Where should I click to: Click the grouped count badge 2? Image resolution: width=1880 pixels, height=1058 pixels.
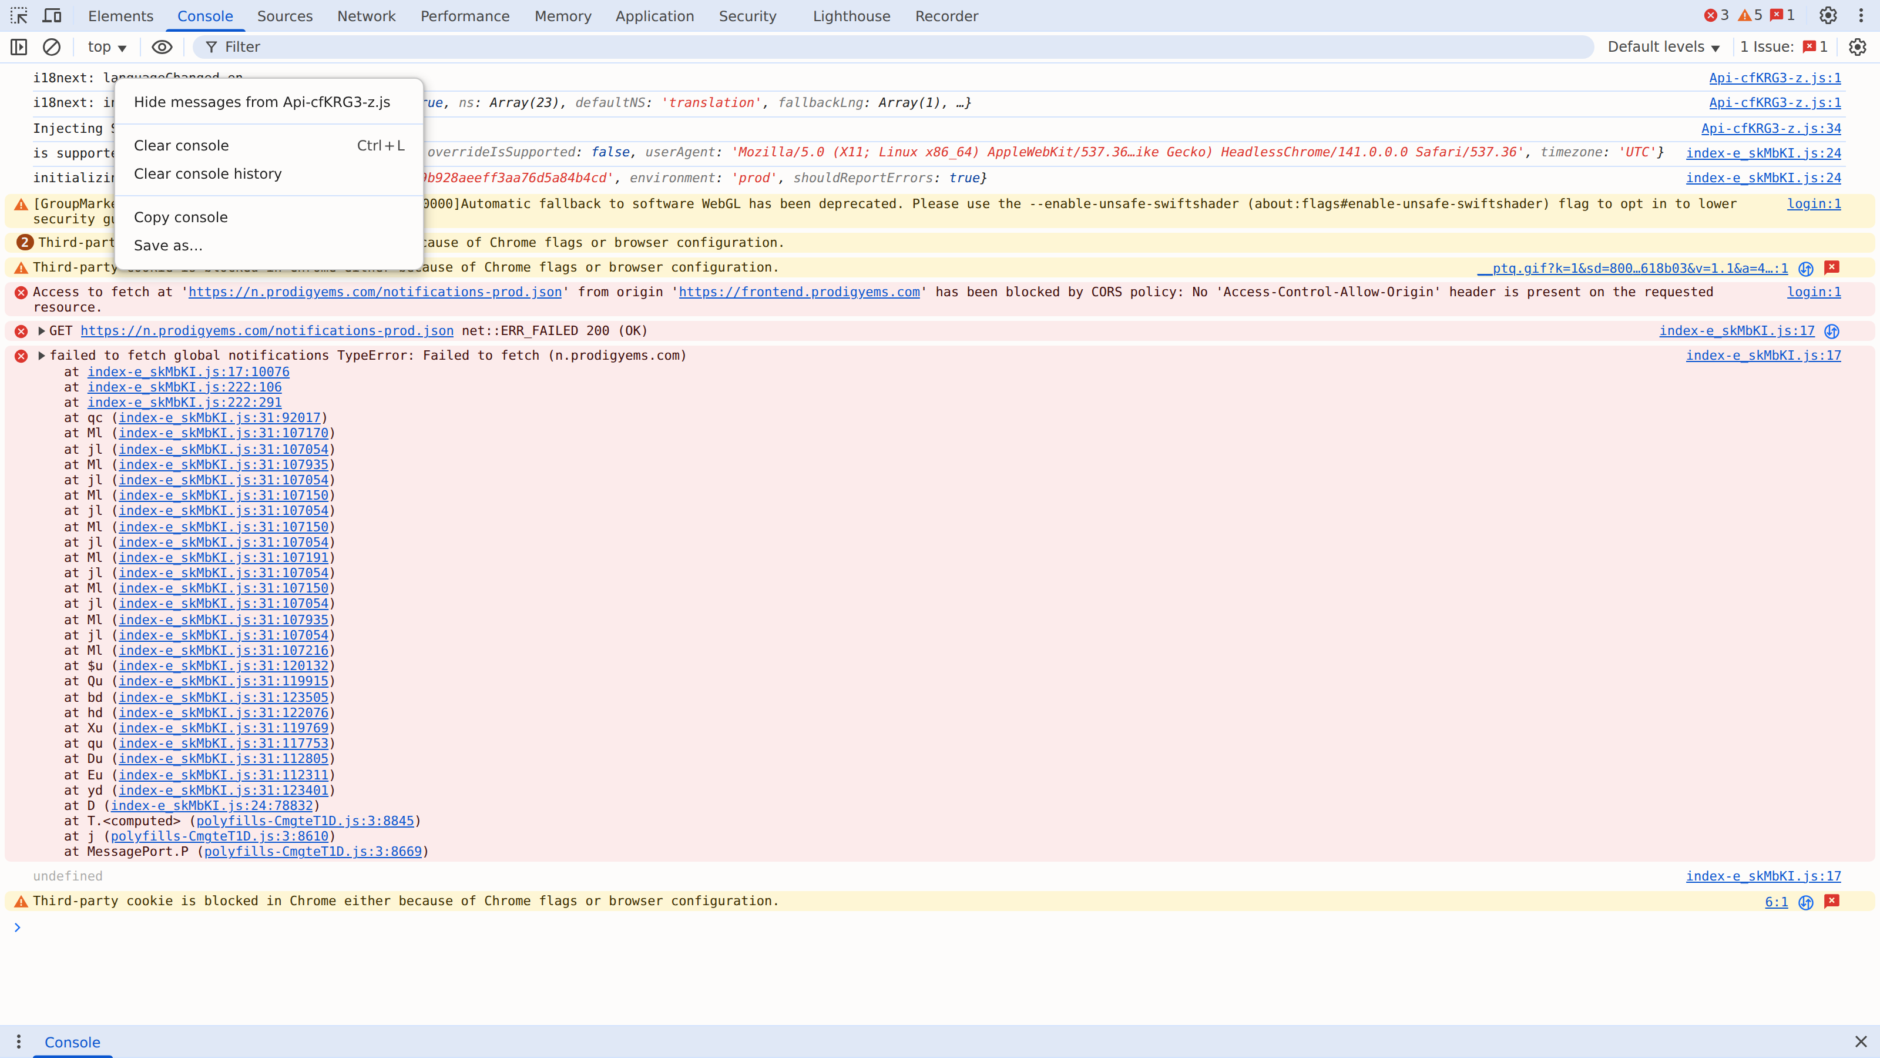(x=25, y=242)
